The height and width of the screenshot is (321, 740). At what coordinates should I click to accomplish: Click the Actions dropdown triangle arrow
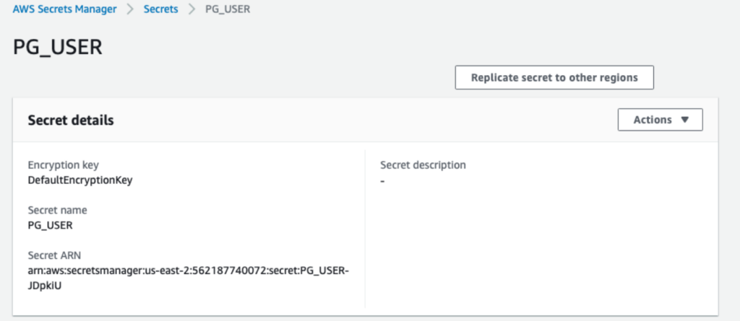685,120
